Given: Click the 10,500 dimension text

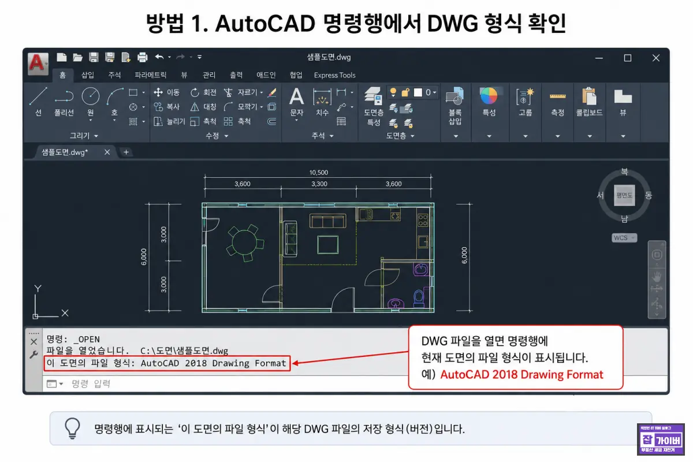Looking at the screenshot, I should coord(318,173).
